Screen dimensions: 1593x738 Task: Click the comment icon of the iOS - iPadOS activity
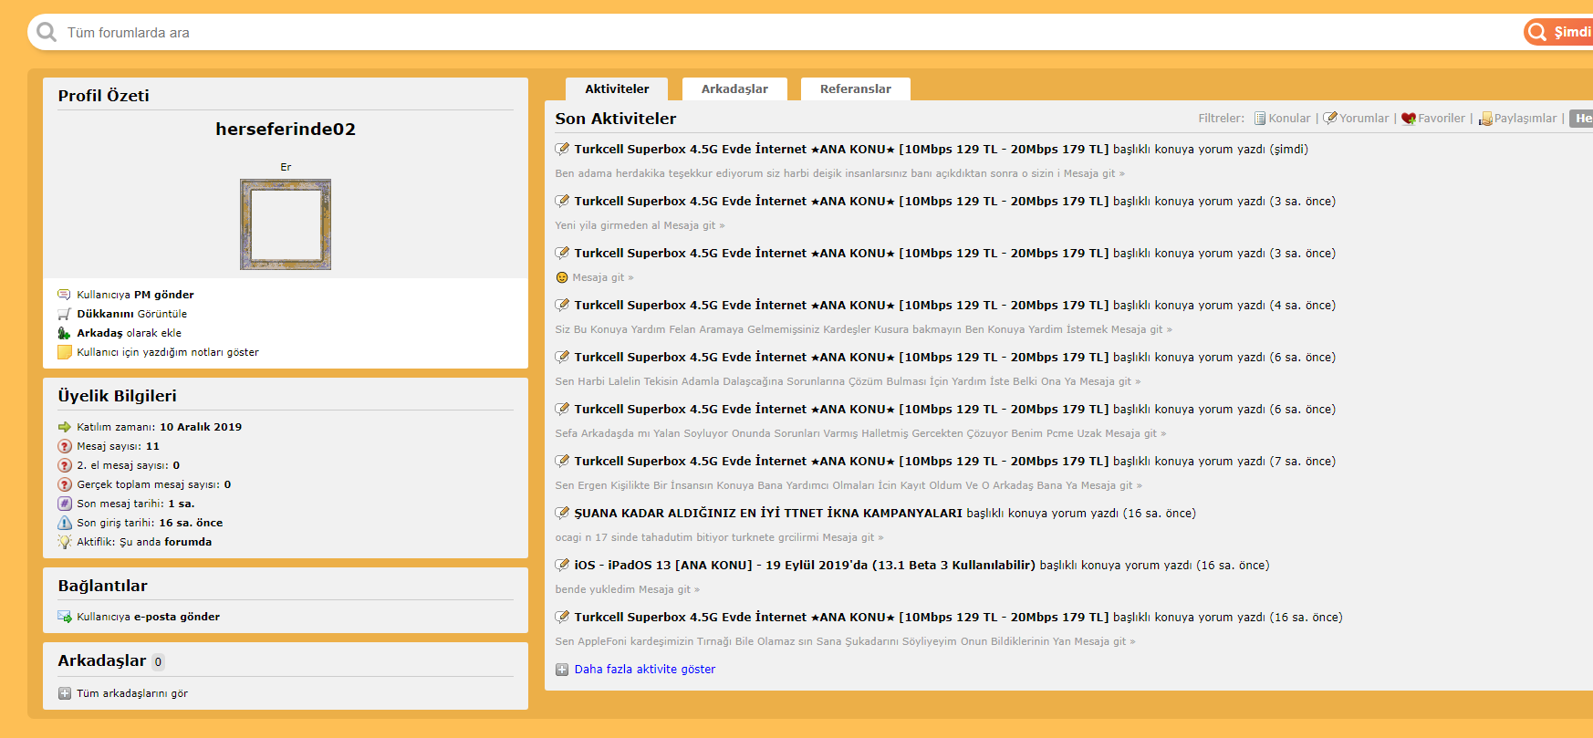click(x=562, y=565)
